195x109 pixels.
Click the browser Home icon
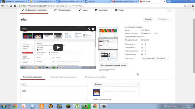[15, 6]
